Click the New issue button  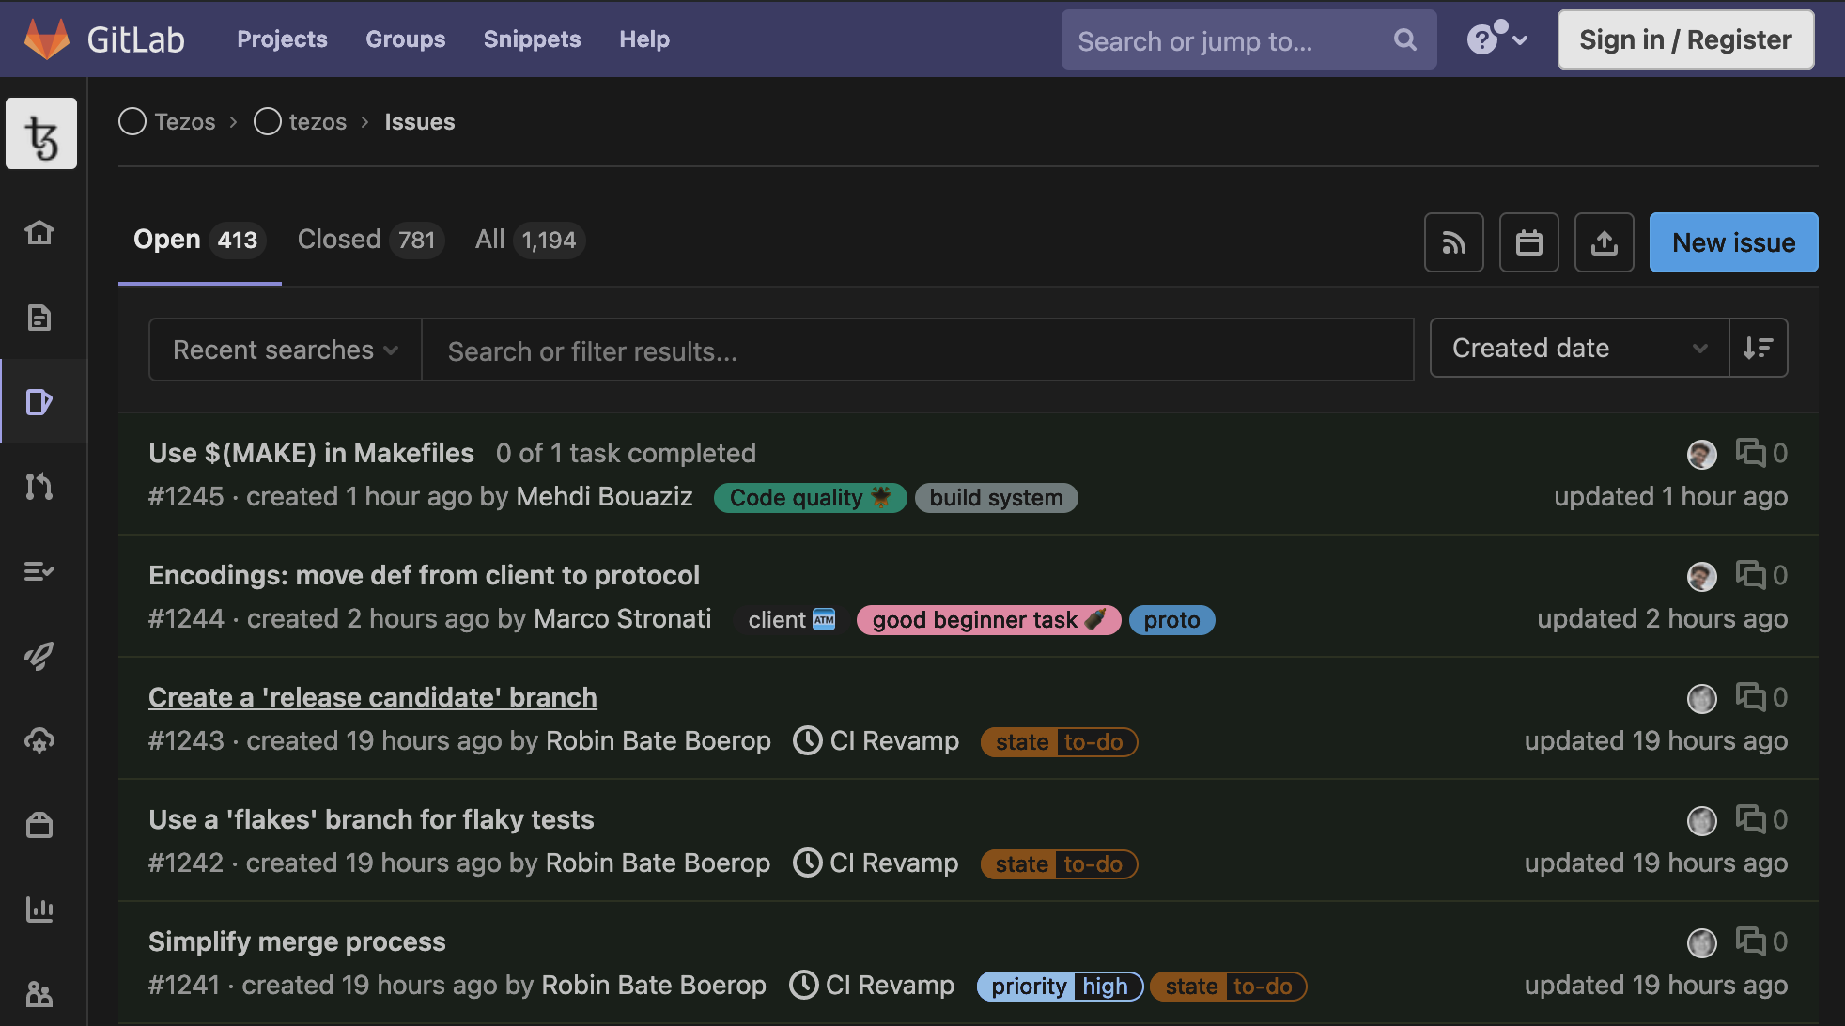click(1733, 243)
